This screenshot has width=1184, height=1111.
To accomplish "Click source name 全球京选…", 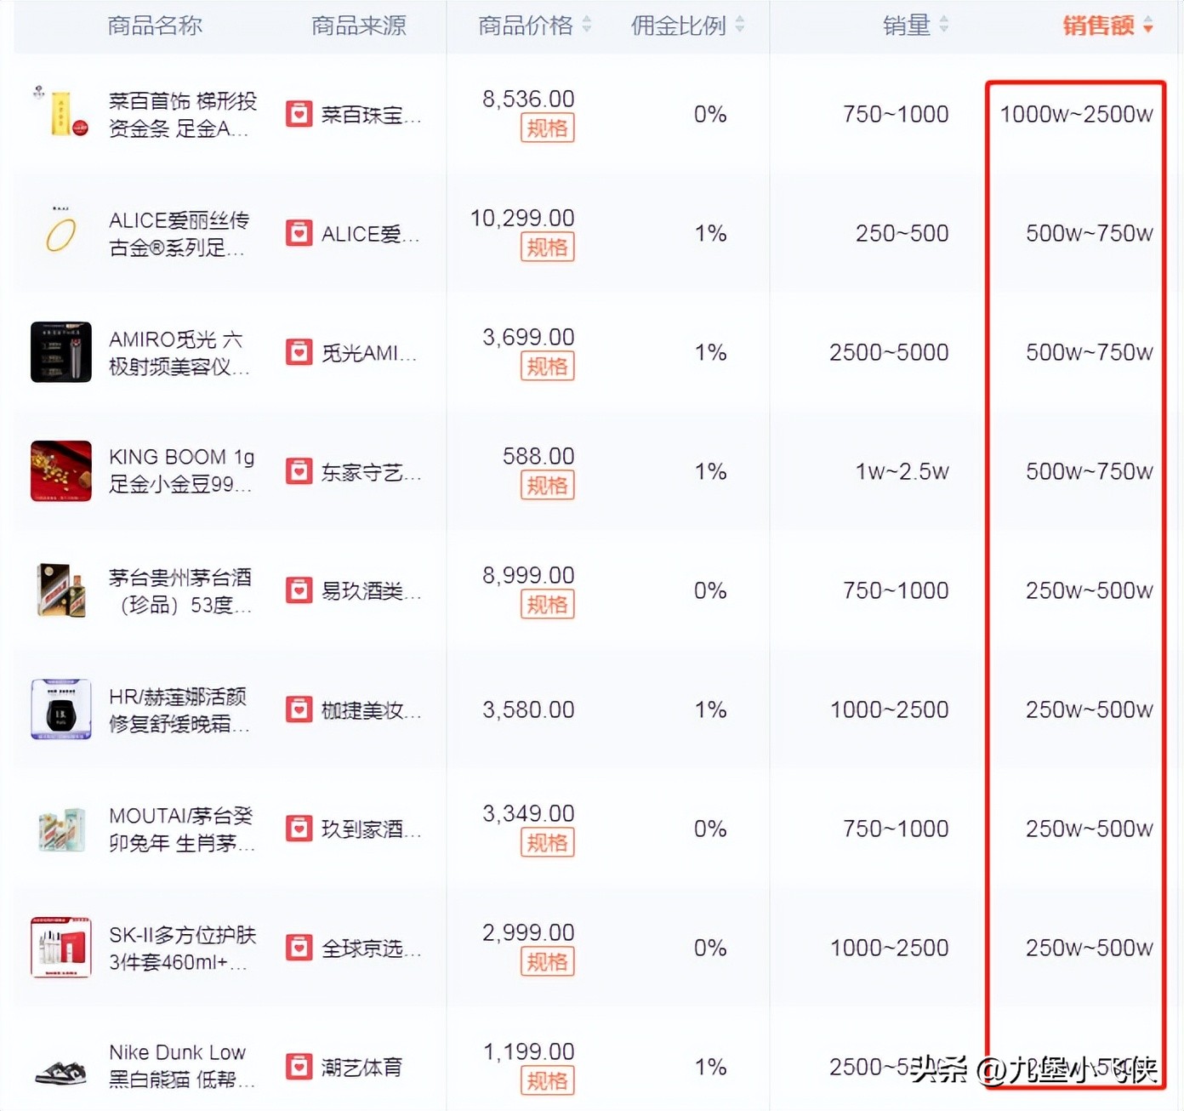I will [371, 949].
